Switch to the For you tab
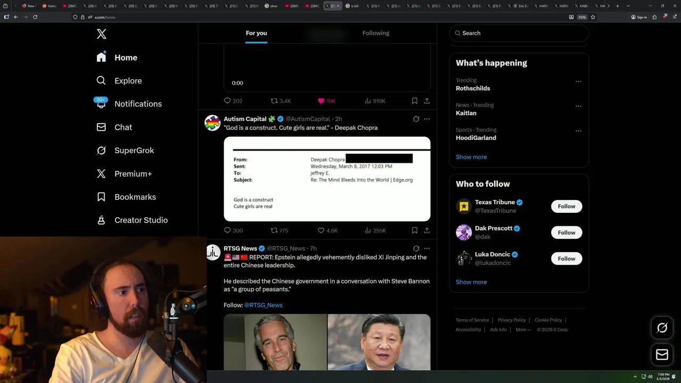The height and width of the screenshot is (383, 681). [256, 33]
